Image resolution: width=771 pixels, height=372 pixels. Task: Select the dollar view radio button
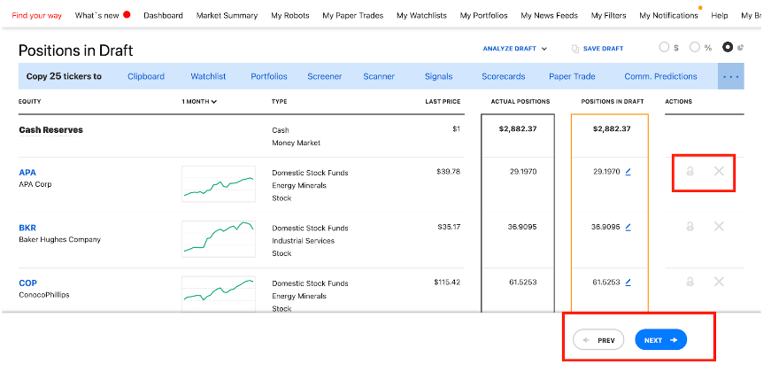[664, 47]
